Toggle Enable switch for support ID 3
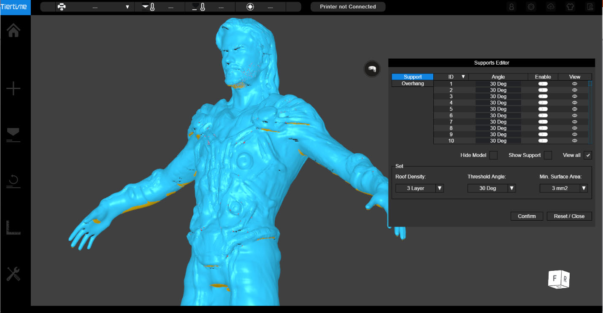Viewport: 603px width, 313px height. [543, 96]
